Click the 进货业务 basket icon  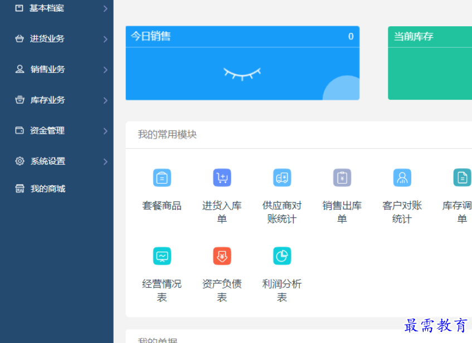pyautogui.click(x=20, y=38)
